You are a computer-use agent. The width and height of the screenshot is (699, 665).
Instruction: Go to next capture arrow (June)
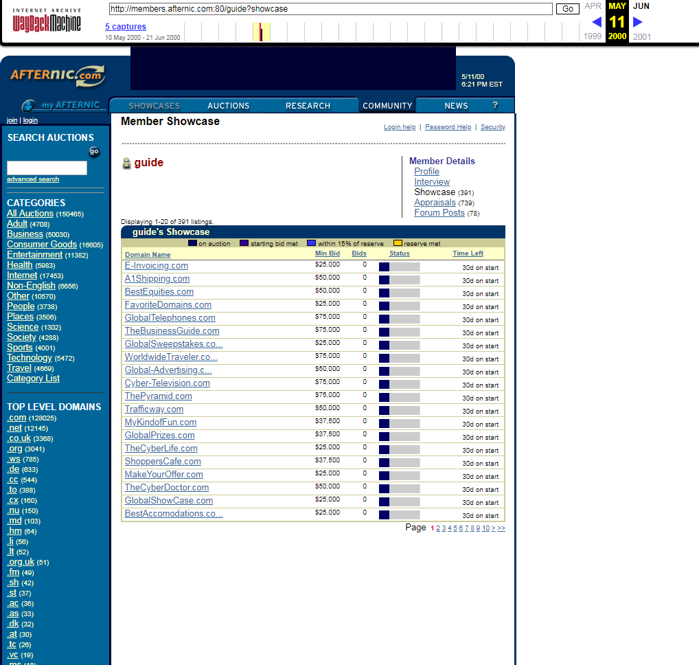pyautogui.click(x=638, y=22)
